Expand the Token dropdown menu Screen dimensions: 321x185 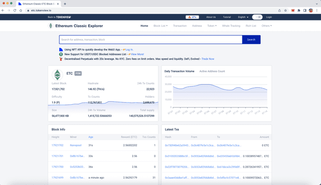pos(212,26)
